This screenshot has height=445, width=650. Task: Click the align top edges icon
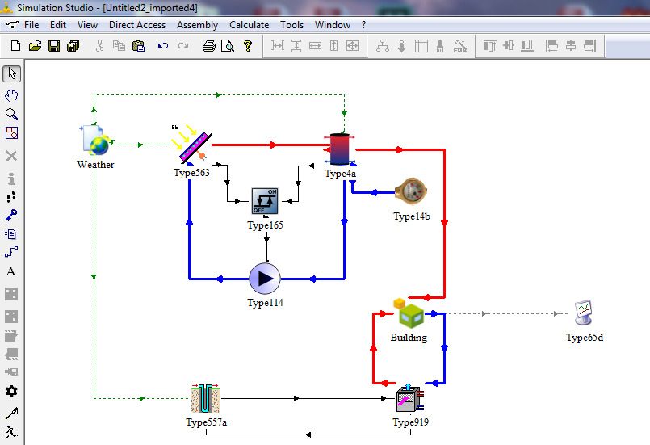coord(490,45)
